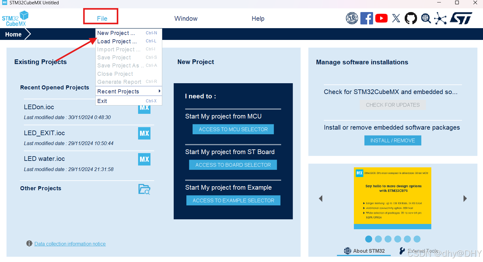Image resolution: width=483 pixels, height=262 pixels.
Task: Choose Load Project from File menu
Action: click(128, 41)
